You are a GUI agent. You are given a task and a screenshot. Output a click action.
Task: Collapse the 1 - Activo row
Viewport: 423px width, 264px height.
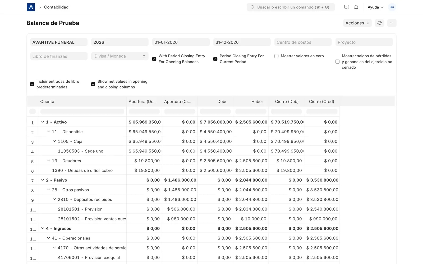pos(43,122)
